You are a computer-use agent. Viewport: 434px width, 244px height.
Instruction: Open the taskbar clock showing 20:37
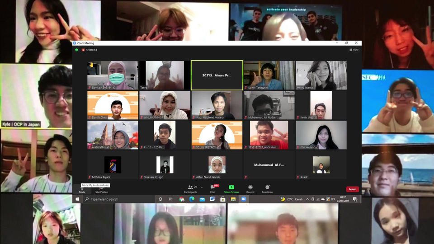pos(343,199)
